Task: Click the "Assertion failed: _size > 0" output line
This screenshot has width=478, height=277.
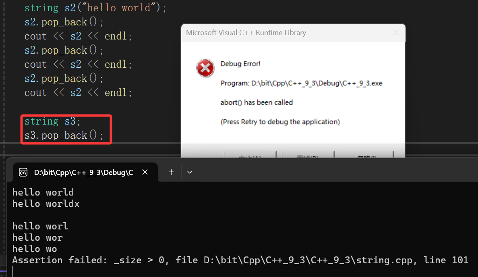Action: coord(240,260)
